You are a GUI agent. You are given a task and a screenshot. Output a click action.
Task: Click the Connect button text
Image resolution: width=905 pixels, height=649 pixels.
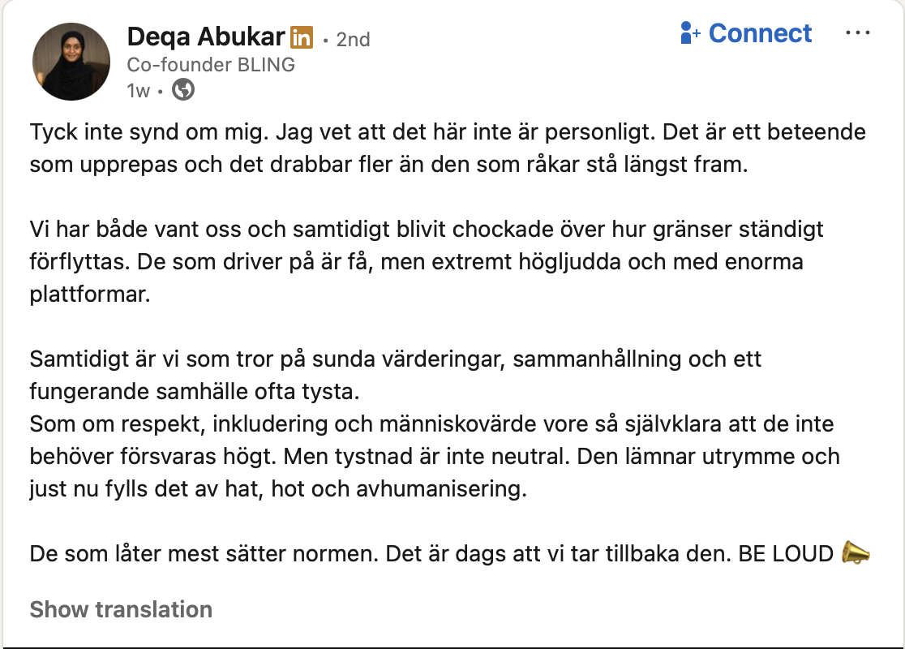point(760,33)
